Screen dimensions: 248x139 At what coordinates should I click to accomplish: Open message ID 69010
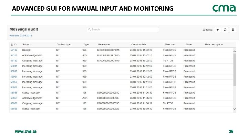click(x=14, y=71)
